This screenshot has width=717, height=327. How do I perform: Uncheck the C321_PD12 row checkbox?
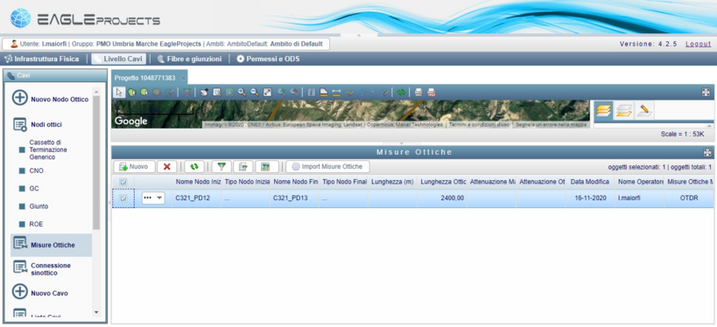123,198
